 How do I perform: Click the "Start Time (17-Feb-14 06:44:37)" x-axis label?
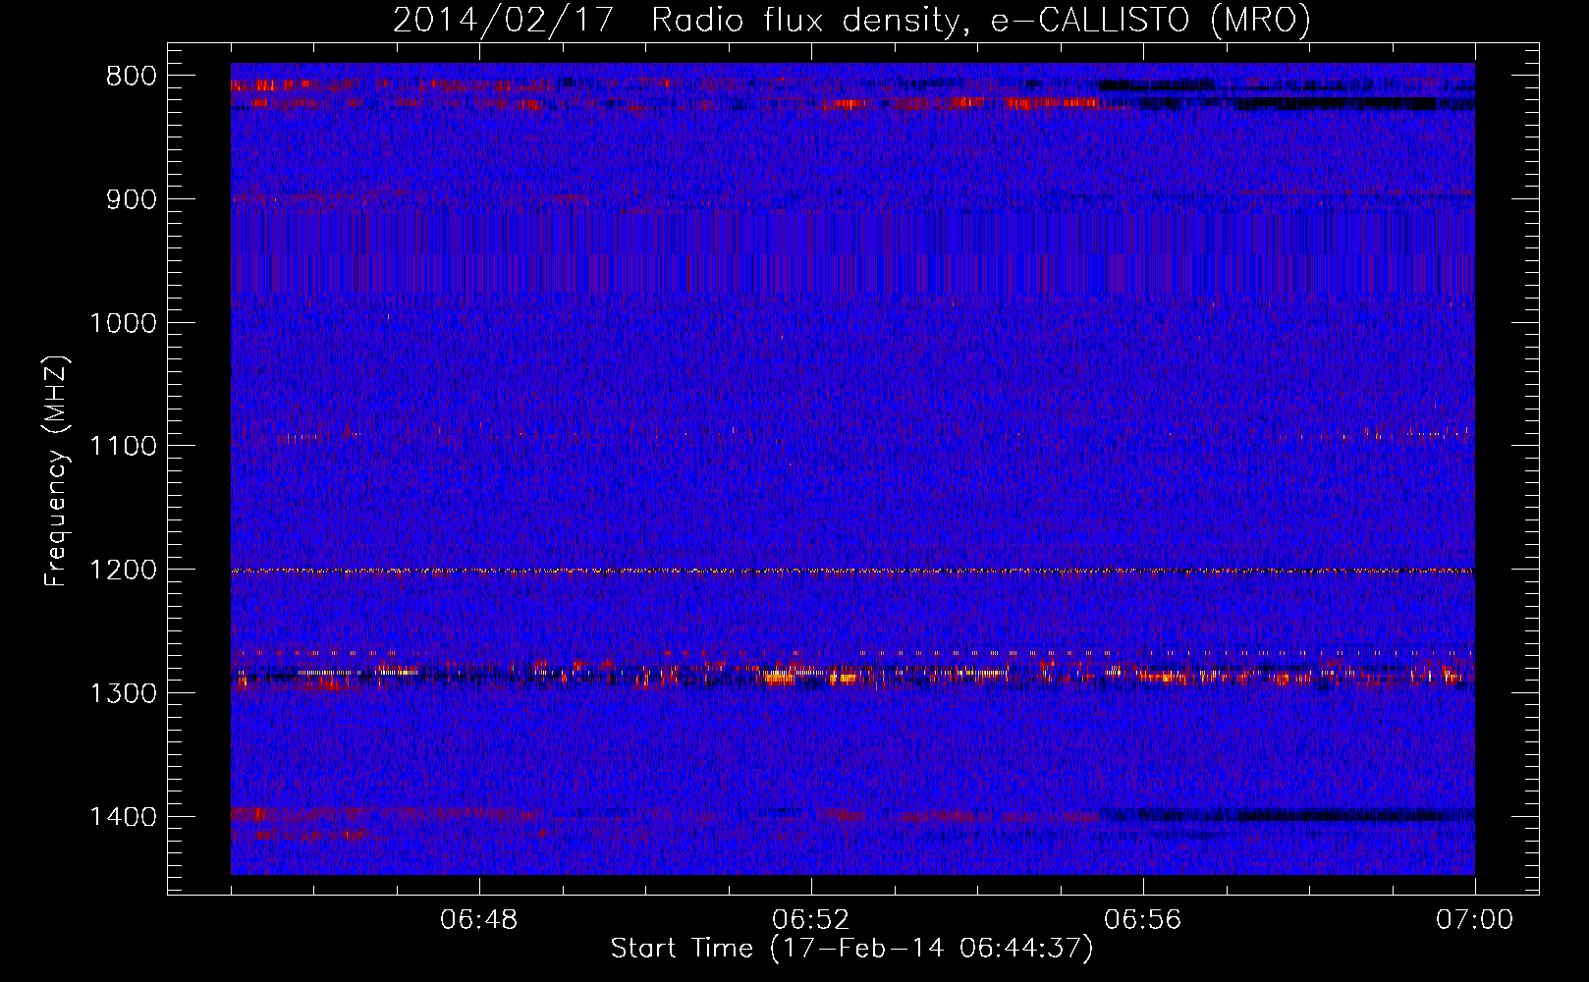tap(851, 949)
